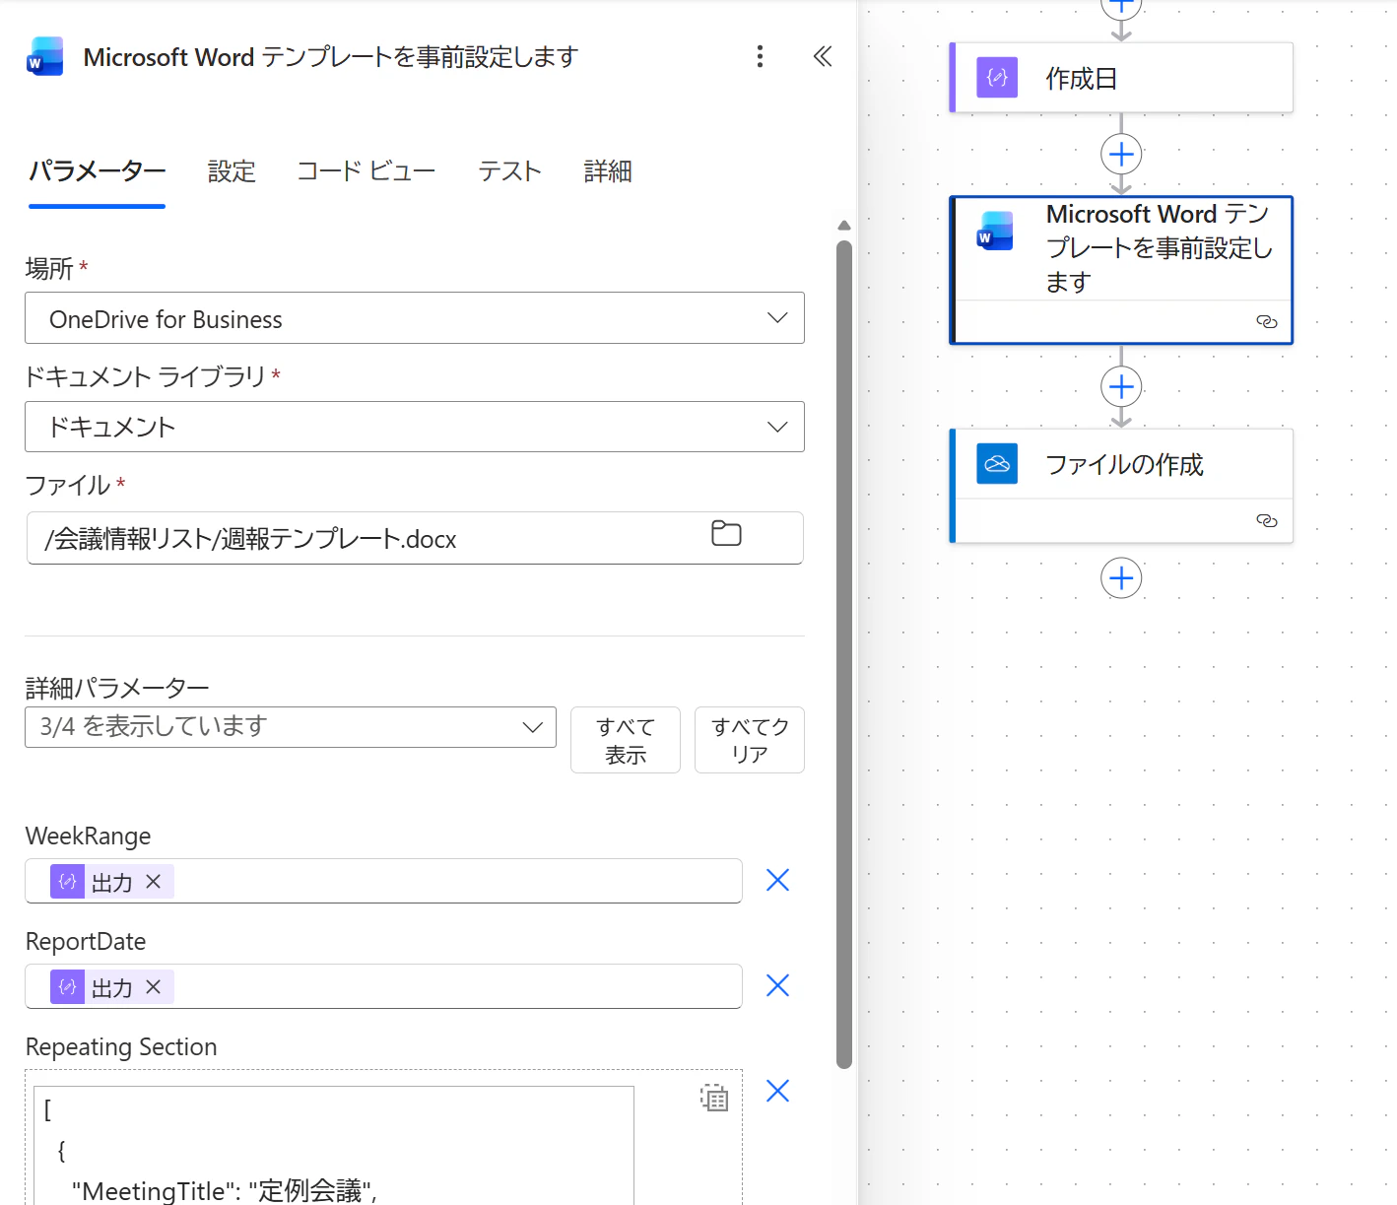
Task: Switch to the パラメーター tab
Action: point(97,171)
